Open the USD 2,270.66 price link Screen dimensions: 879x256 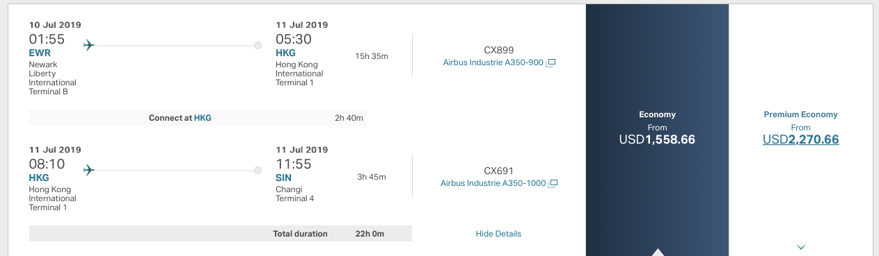click(x=801, y=139)
